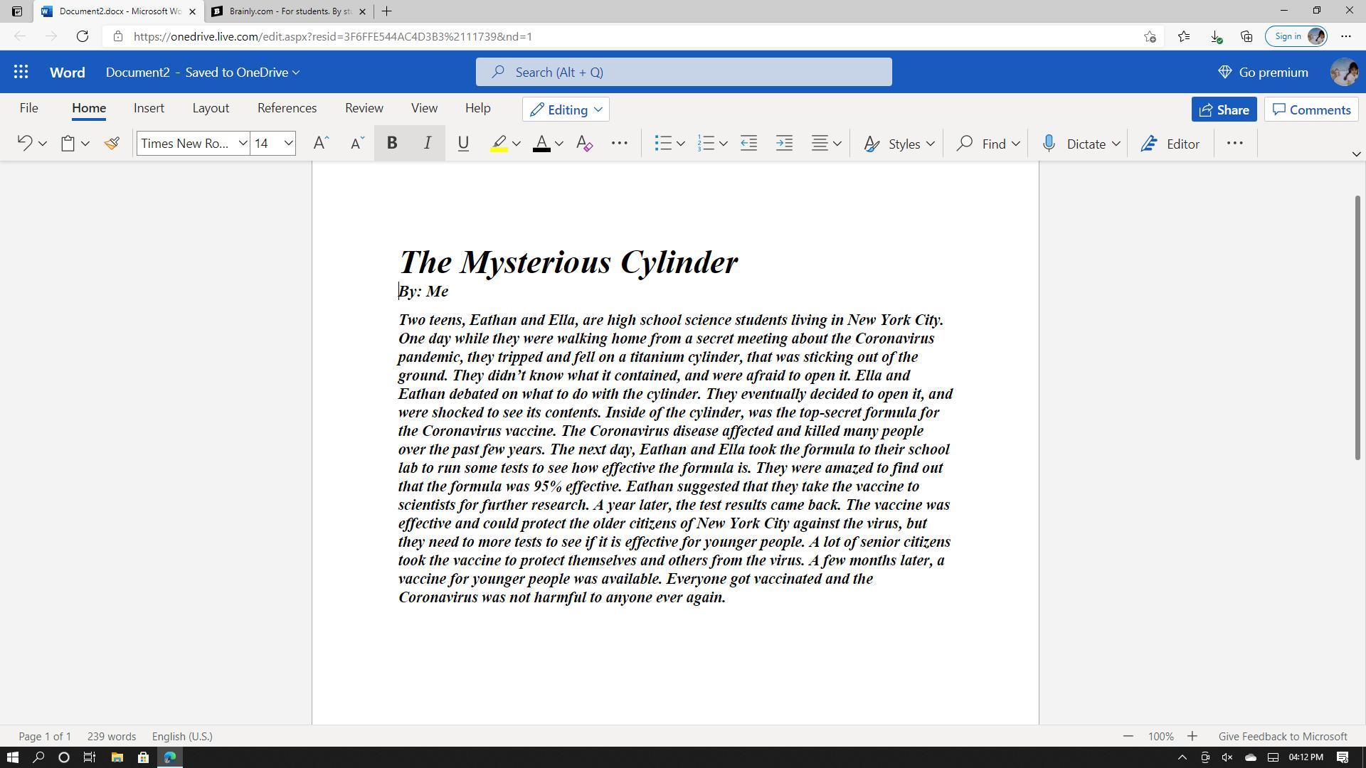The width and height of the screenshot is (1366, 768).
Task: Grow the font size
Action: (321, 144)
